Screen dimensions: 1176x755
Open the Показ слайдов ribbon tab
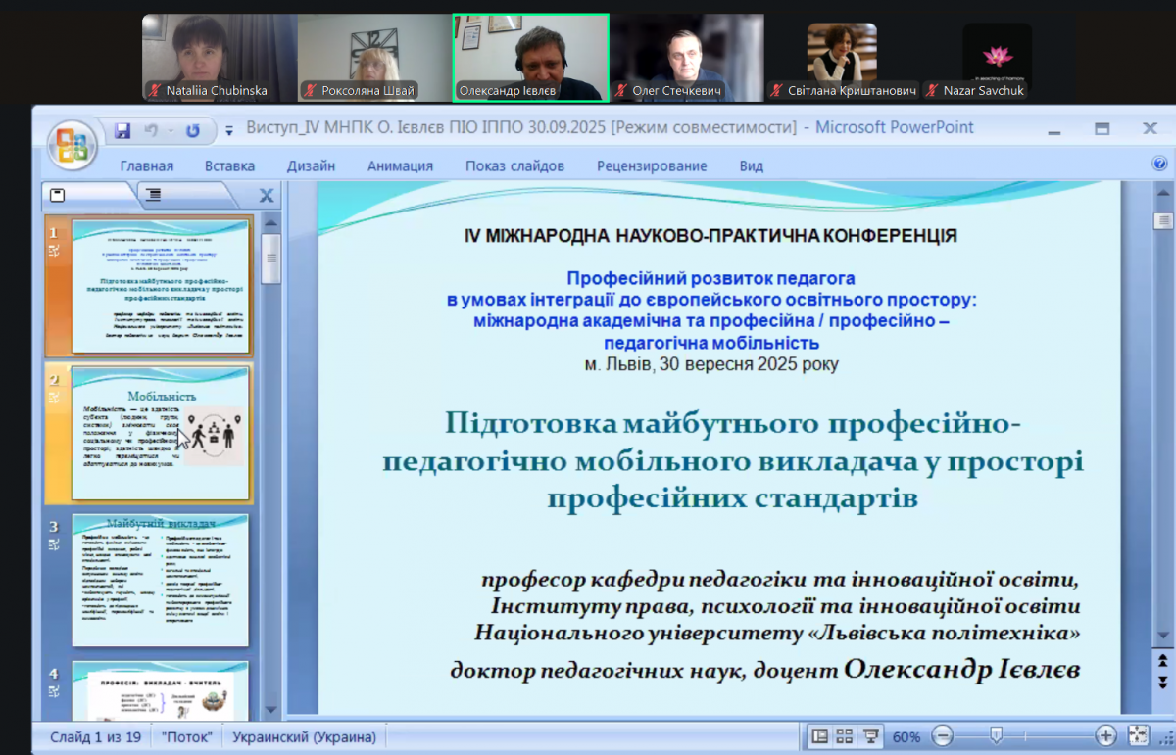(x=515, y=165)
